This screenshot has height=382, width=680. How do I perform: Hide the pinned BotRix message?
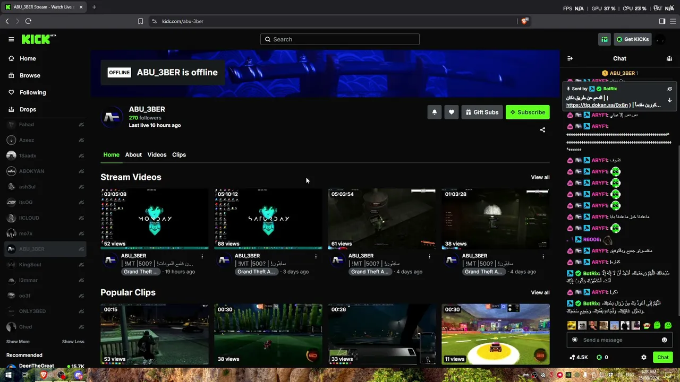pyautogui.click(x=669, y=89)
